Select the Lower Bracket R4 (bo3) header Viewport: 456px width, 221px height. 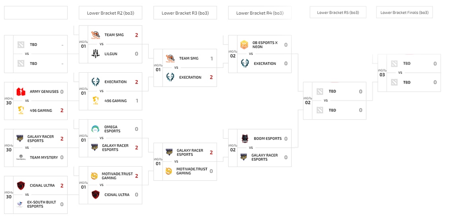[x=260, y=13]
